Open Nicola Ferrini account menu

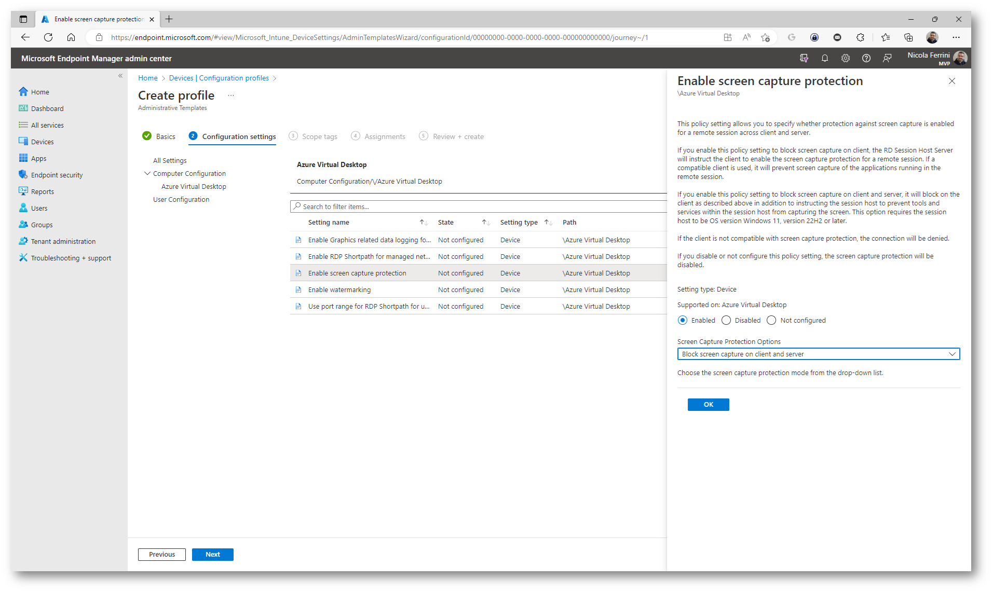point(937,58)
